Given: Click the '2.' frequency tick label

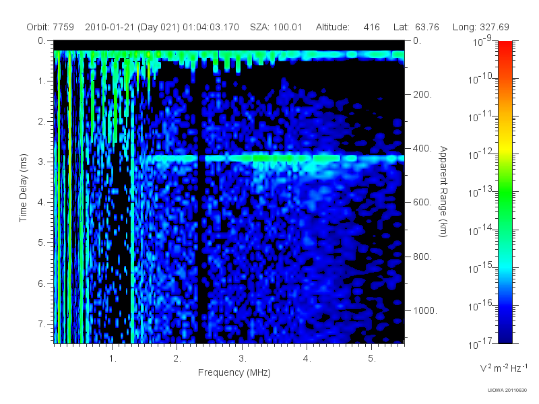Looking at the screenshot, I should [177, 359].
